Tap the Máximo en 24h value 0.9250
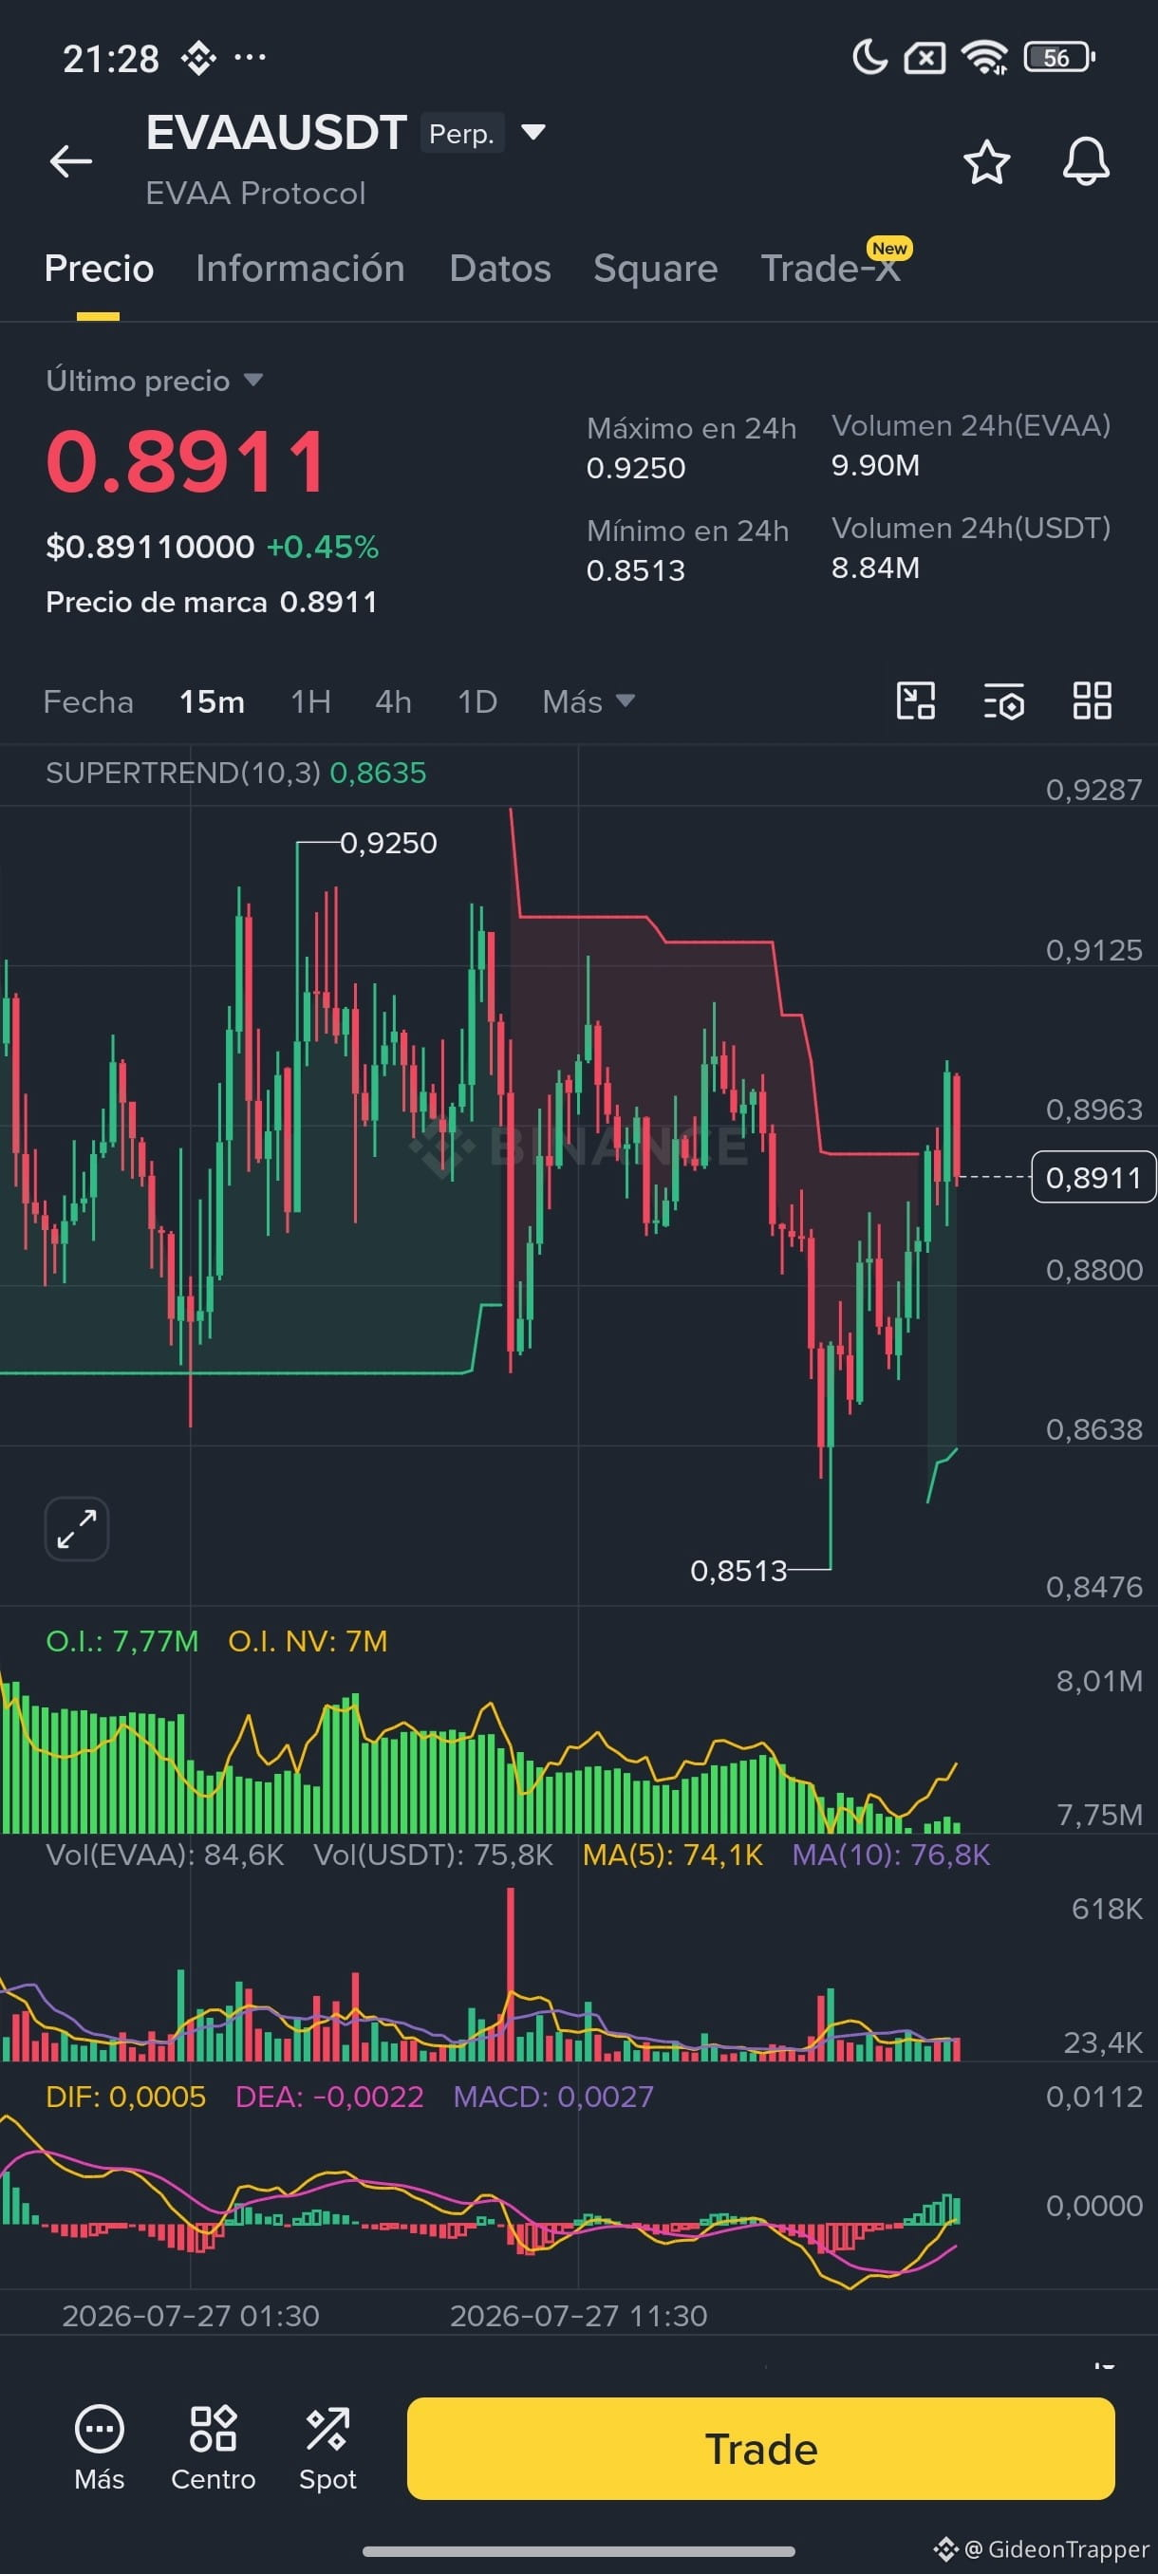The width and height of the screenshot is (1158, 2574). [x=637, y=468]
